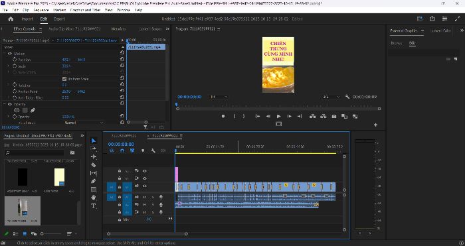The height and width of the screenshot is (246, 465).
Task: Toggle the Motion effect fx eye
Action: point(10,54)
